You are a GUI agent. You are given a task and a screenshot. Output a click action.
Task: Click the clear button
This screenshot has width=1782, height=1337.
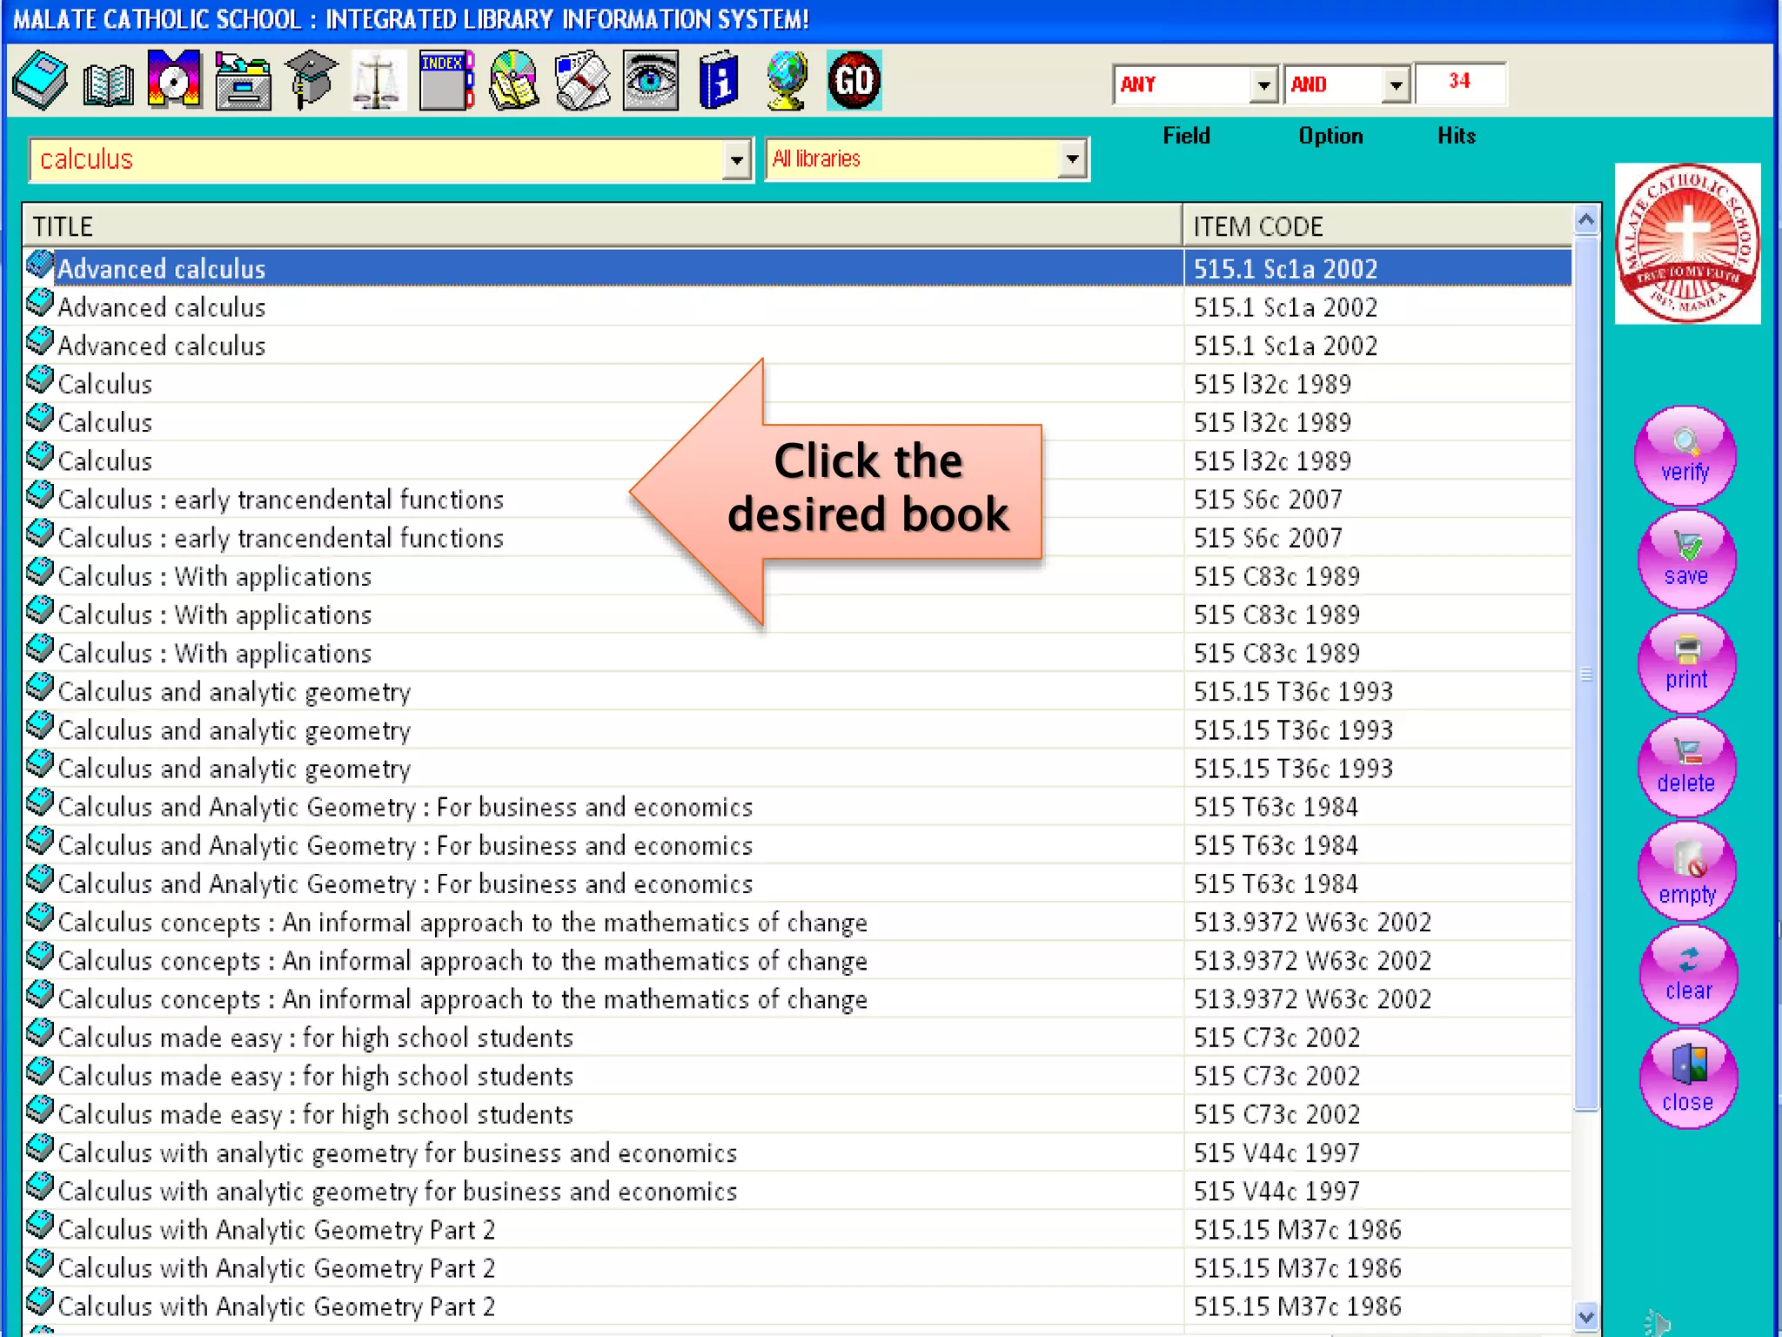(1688, 974)
